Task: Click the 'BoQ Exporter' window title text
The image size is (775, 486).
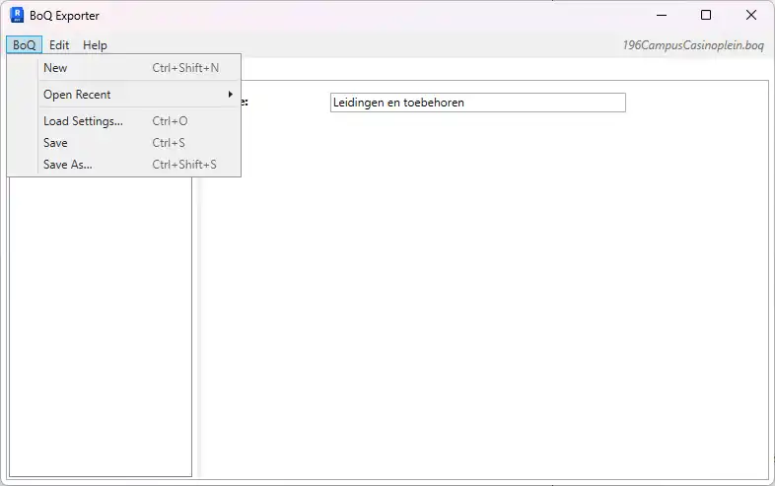Action: pyautogui.click(x=65, y=16)
